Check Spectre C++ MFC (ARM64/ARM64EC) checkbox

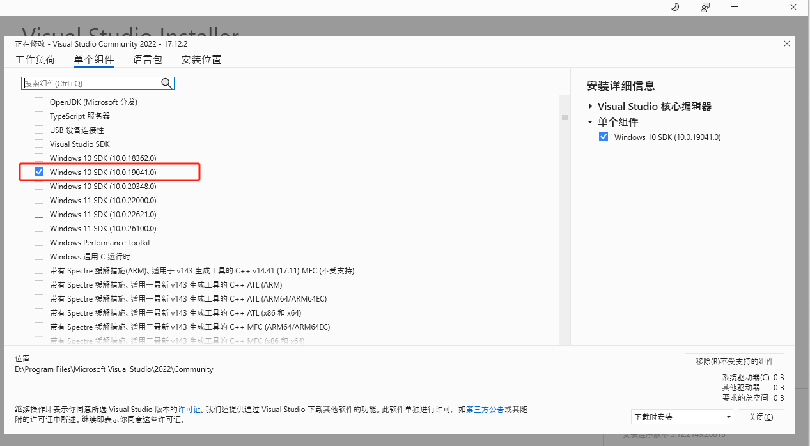coord(39,327)
